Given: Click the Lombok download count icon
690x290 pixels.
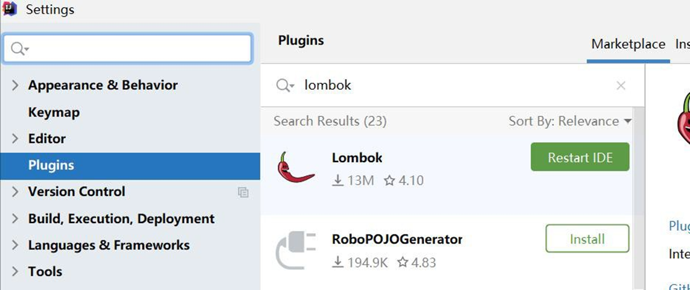Looking at the screenshot, I should (x=338, y=180).
